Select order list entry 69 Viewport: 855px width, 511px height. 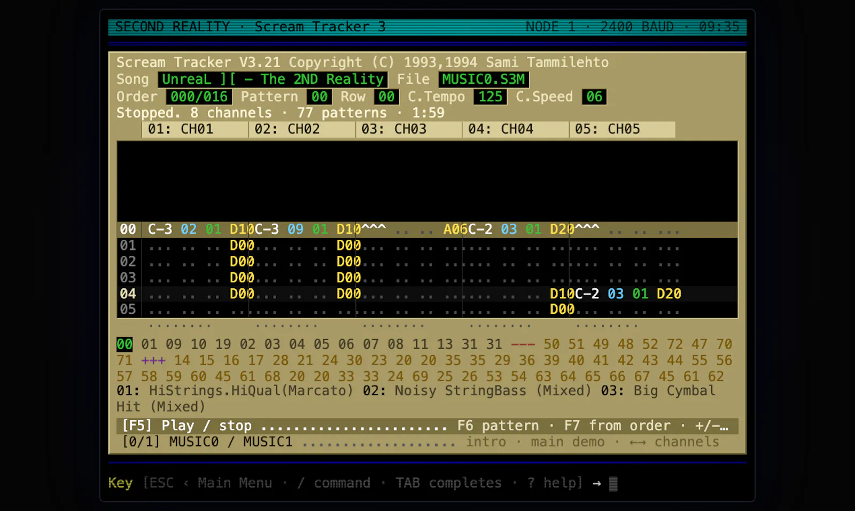pyautogui.click(x=420, y=376)
